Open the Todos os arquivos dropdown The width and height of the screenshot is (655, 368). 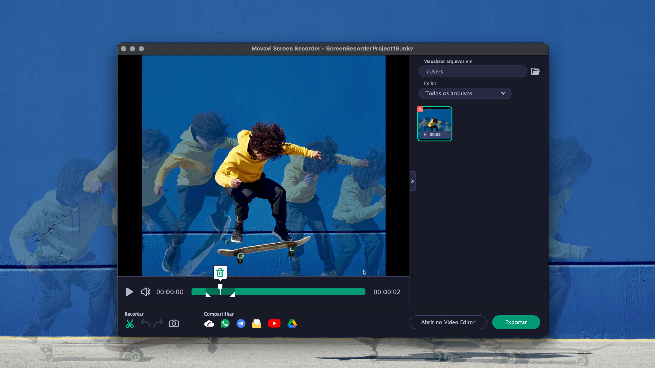click(x=465, y=93)
